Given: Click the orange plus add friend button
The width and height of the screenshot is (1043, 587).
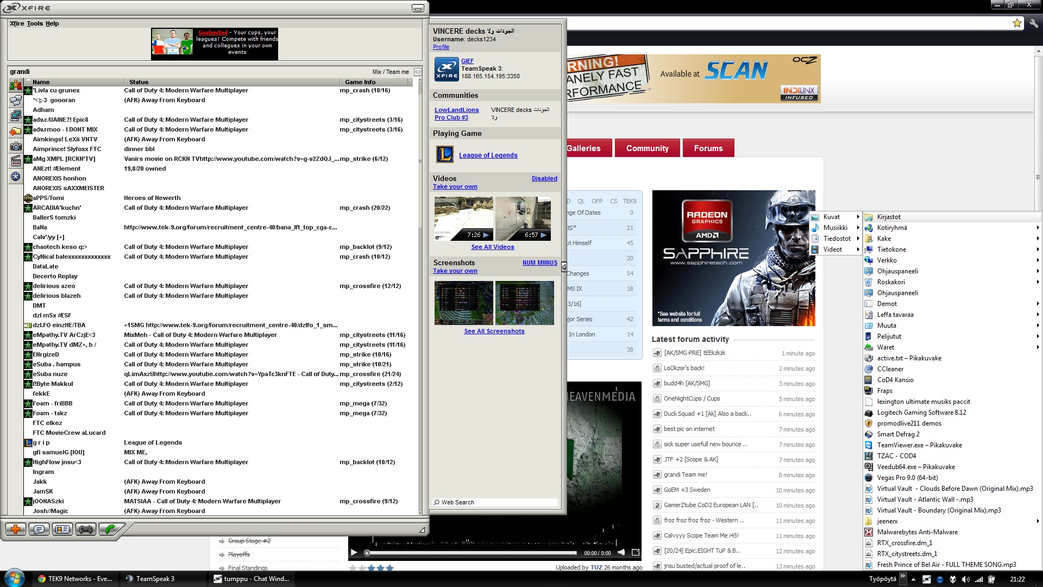Looking at the screenshot, I should (16, 529).
